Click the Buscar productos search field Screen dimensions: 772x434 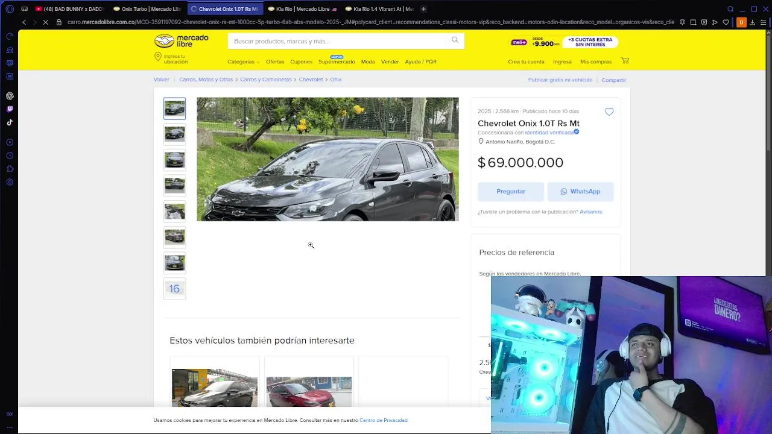click(x=338, y=41)
